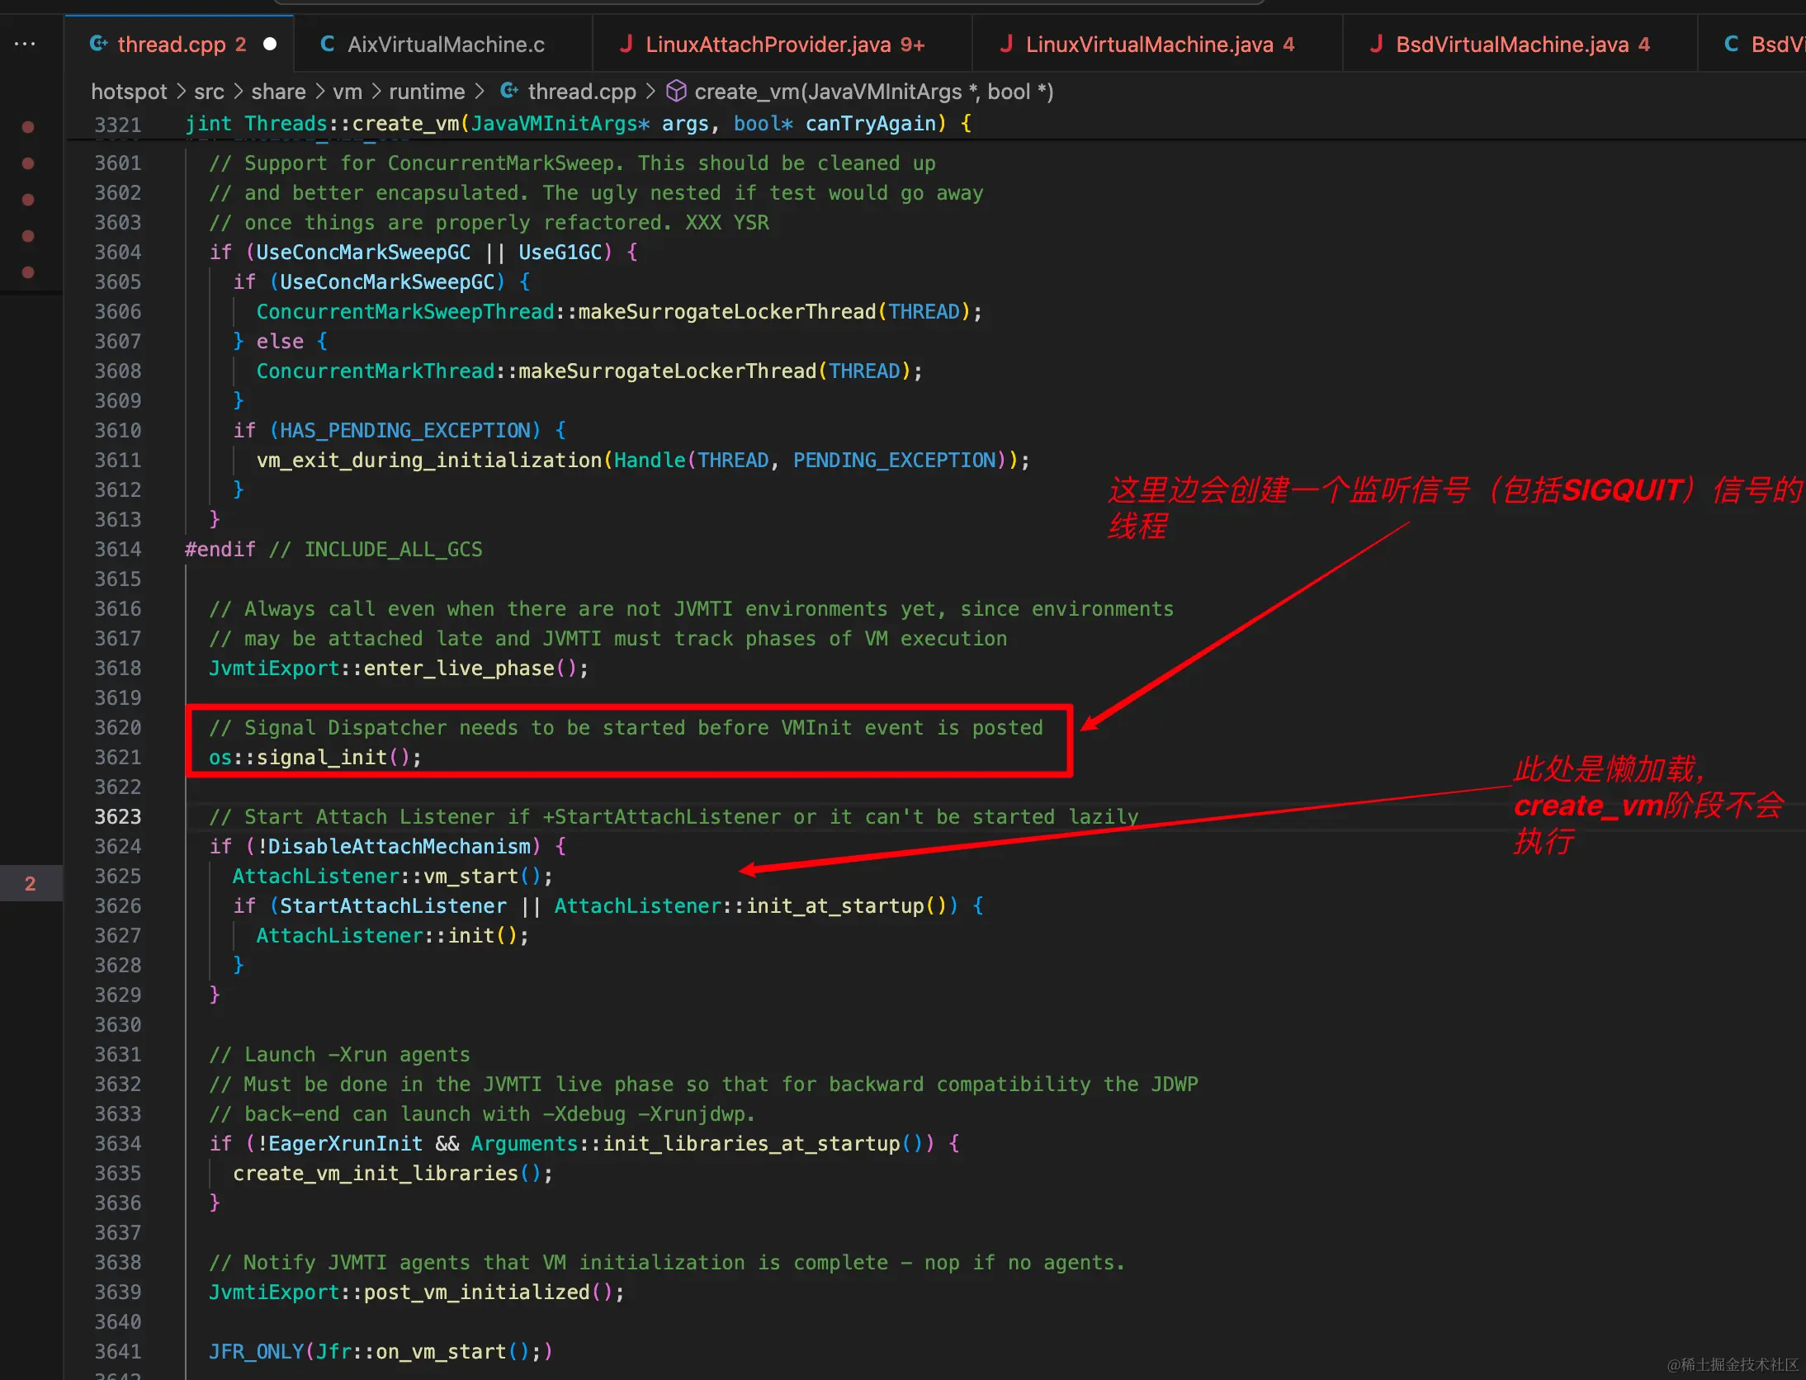Click the C++ icon on thread.cpp tab
1806x1380 pixels.
click(98, 44)
